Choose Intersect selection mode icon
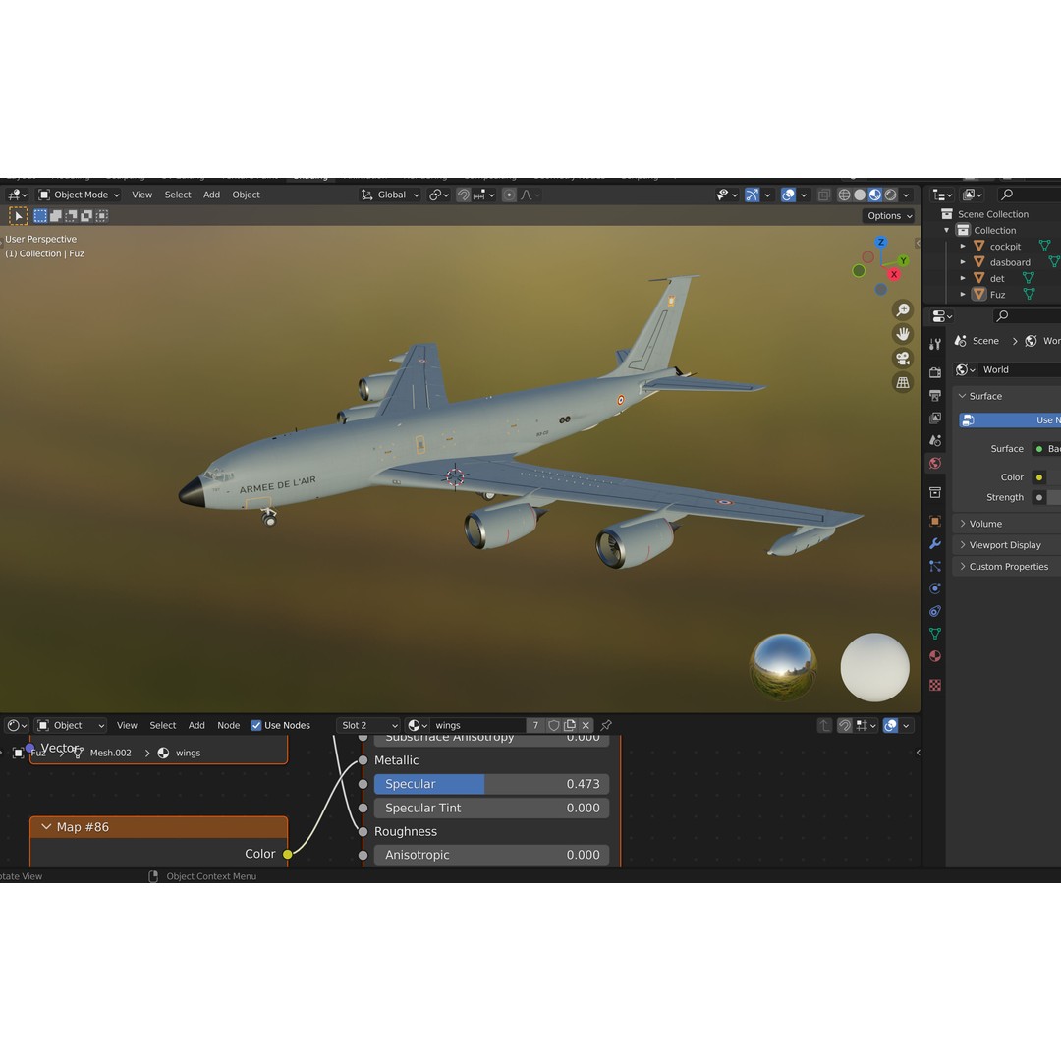Image resolution: width=1061 pixels, height=1061 pixels. click(x=102, y=216)
